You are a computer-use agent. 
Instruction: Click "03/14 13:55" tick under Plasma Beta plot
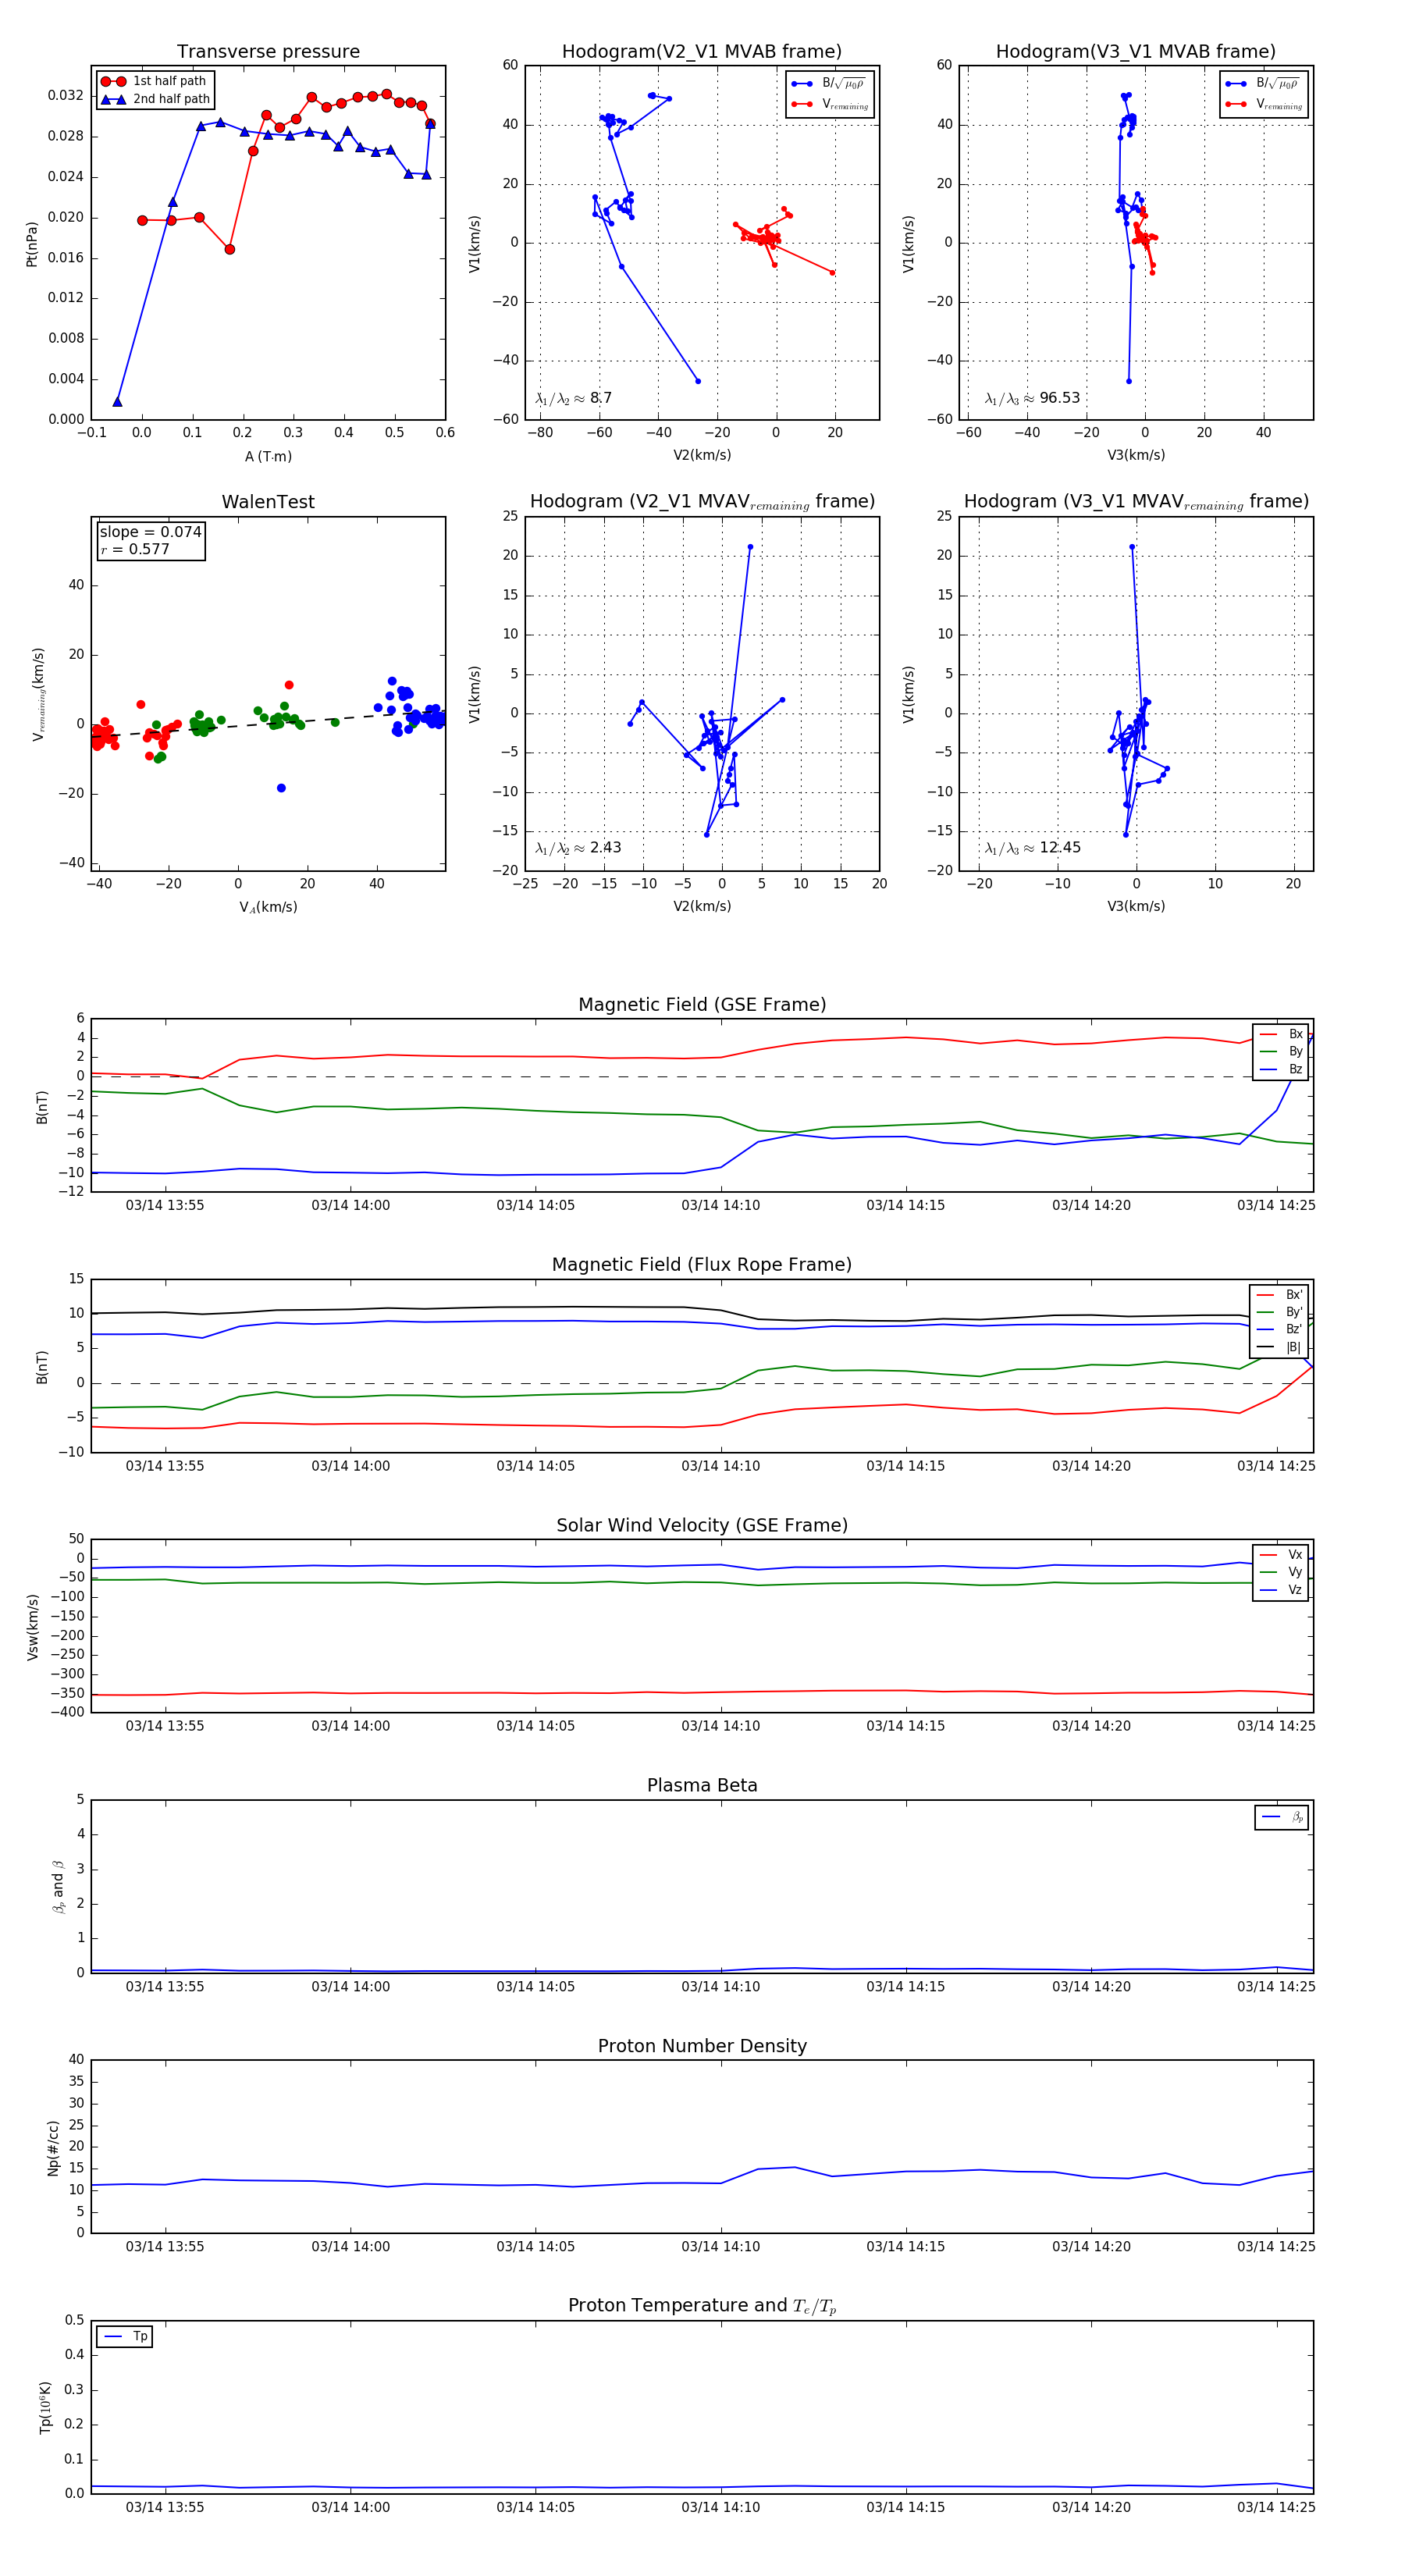point(165,1987)
